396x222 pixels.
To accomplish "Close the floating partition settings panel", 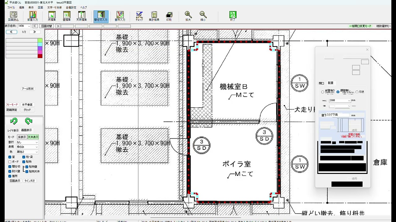I will tap(367, 50).
